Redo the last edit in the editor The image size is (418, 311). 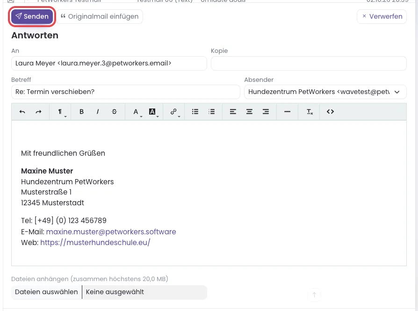click(x=39, y=112)
